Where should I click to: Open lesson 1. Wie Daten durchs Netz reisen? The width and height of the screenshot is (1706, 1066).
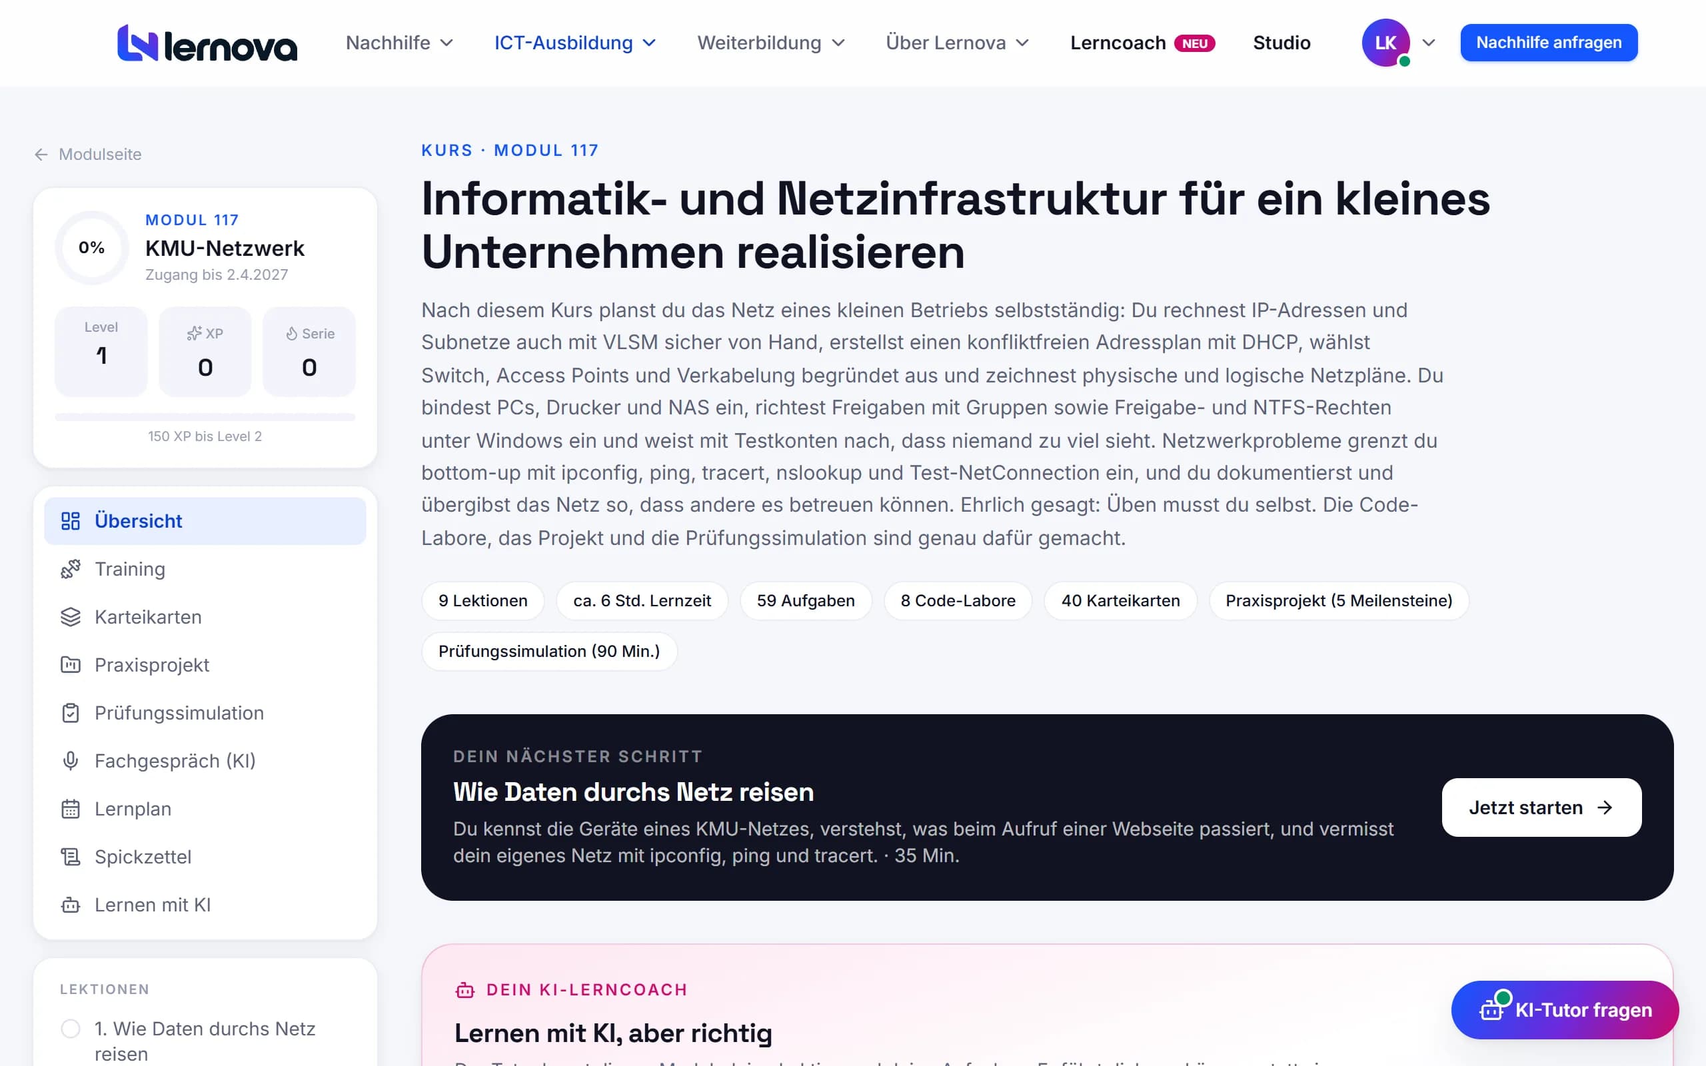click(205, 1041)
